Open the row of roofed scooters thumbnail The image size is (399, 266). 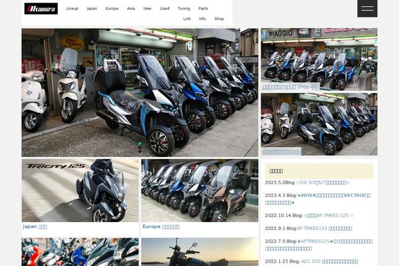[199, 190]
